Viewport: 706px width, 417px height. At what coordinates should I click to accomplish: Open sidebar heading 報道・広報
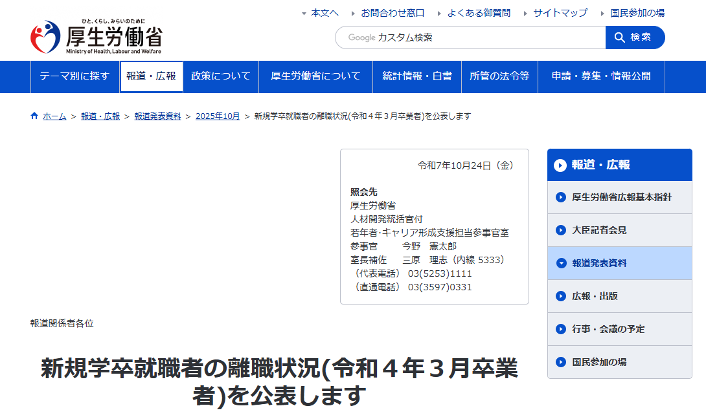(x=620, y=165)
